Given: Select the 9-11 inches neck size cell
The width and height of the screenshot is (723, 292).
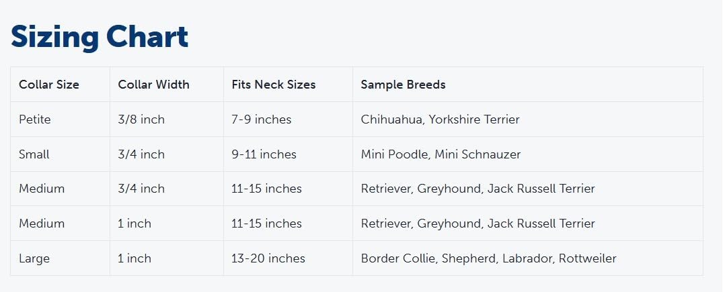Looking at the screenshot, I should click(264, 154).
